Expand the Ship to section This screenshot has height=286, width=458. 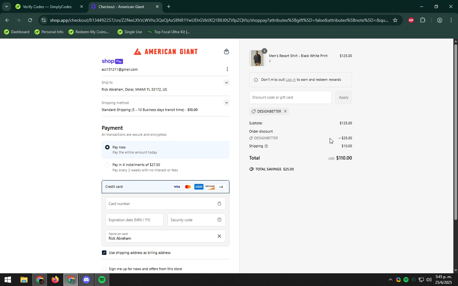pyautogui.click(x=226, y=83)
